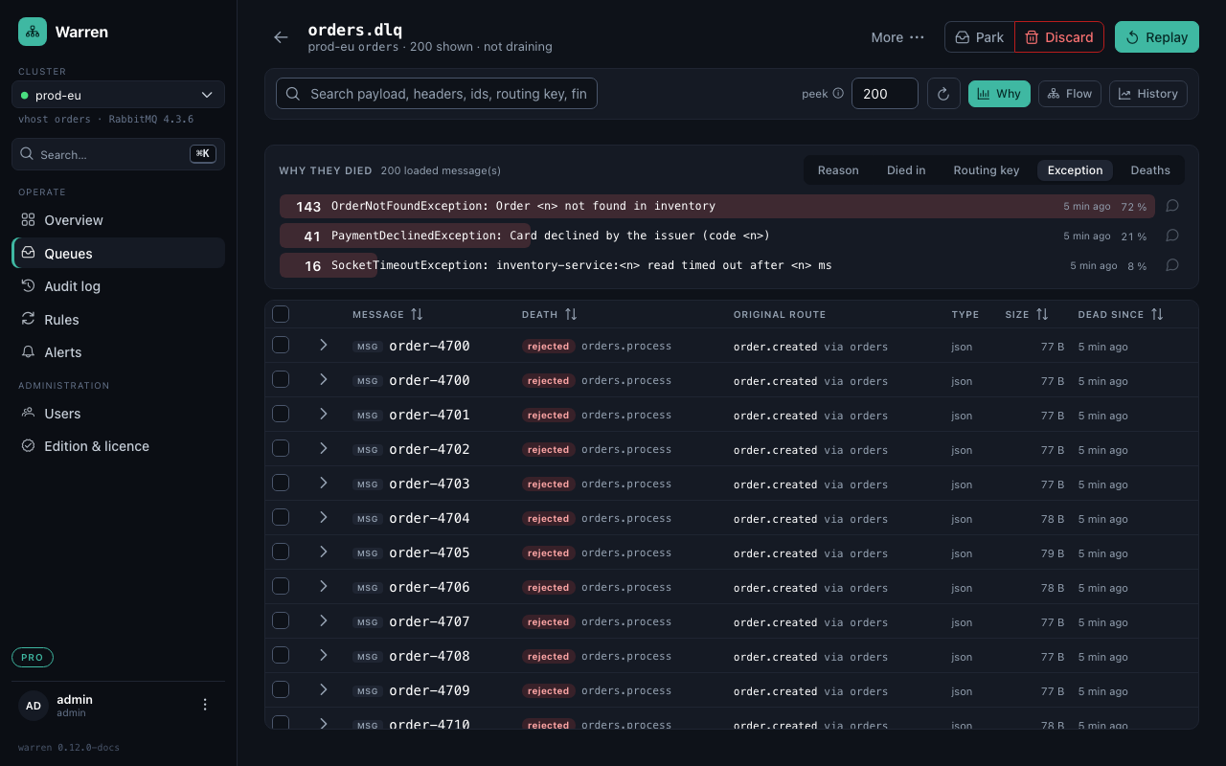Expand the order-4706 message row
1226x766 pixels.
tap(324, 586)
